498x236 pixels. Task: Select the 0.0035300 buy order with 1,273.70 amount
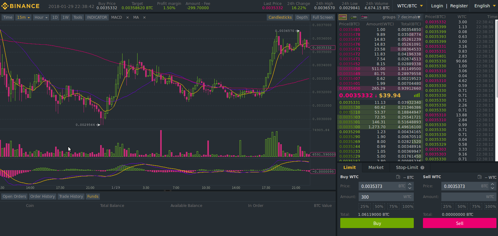(380, 127)
